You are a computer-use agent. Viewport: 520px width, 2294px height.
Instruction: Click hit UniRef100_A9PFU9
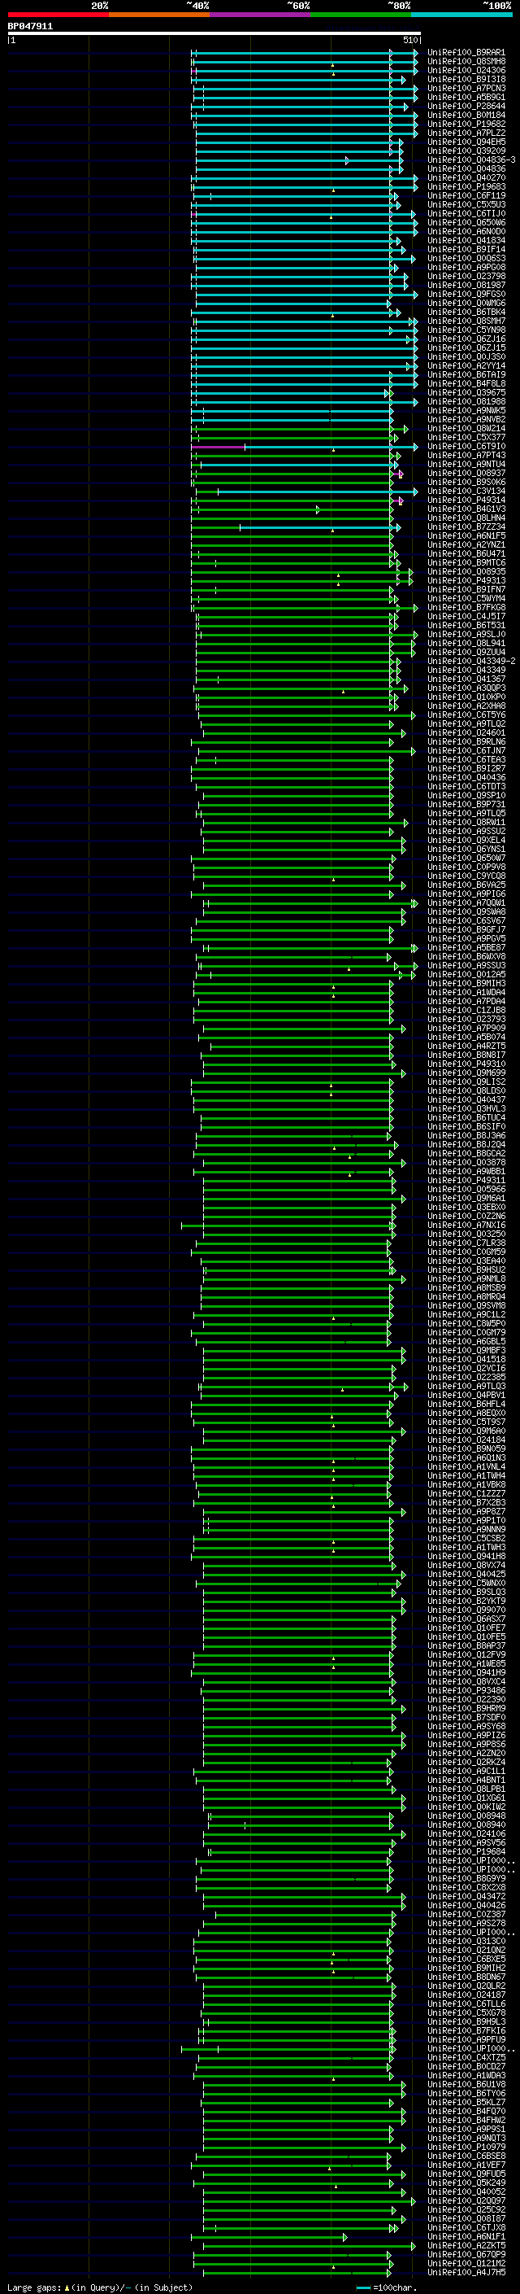coord(466,2039)
